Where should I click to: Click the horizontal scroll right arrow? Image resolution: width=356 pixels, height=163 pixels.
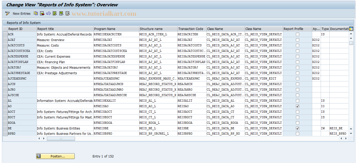tap(44, 138)
